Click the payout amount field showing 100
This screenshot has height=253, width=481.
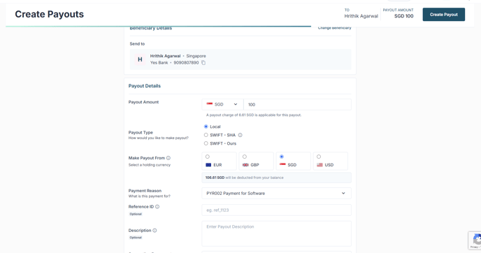[x=297, y=104]
